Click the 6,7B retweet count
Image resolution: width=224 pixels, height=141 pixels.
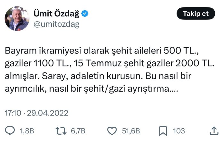click(78, 131)
